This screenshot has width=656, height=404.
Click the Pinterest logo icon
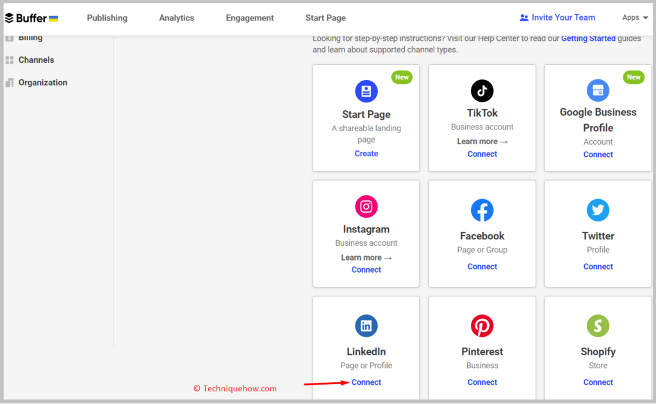[x=482, y=325]
